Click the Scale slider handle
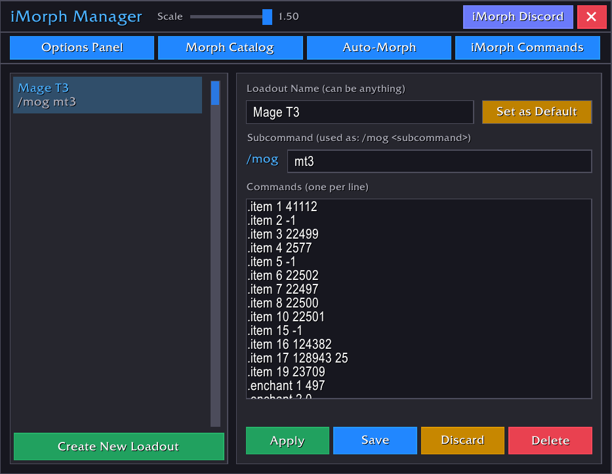The image size is (612, 474). (268, 17)
